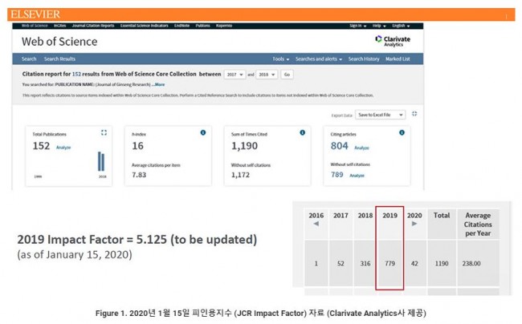Click the 779 cell in the 2019 column
The image size is (522, 324).
click(389, 264)
